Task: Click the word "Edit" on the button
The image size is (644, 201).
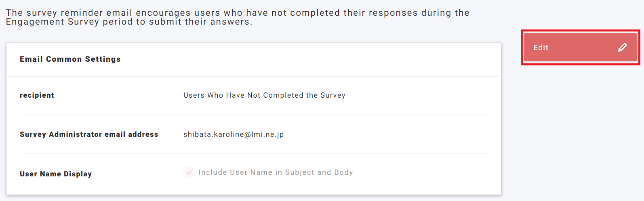Action: pos(541,48)
